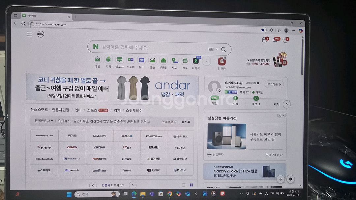Click the 언론사편집 tab
The height and width of the screenshot is (200, 356).
(60, 110)
